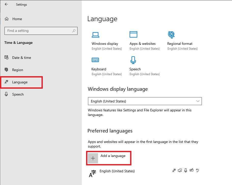Select English (United States) in preferred languages

(x=117, y=171)
